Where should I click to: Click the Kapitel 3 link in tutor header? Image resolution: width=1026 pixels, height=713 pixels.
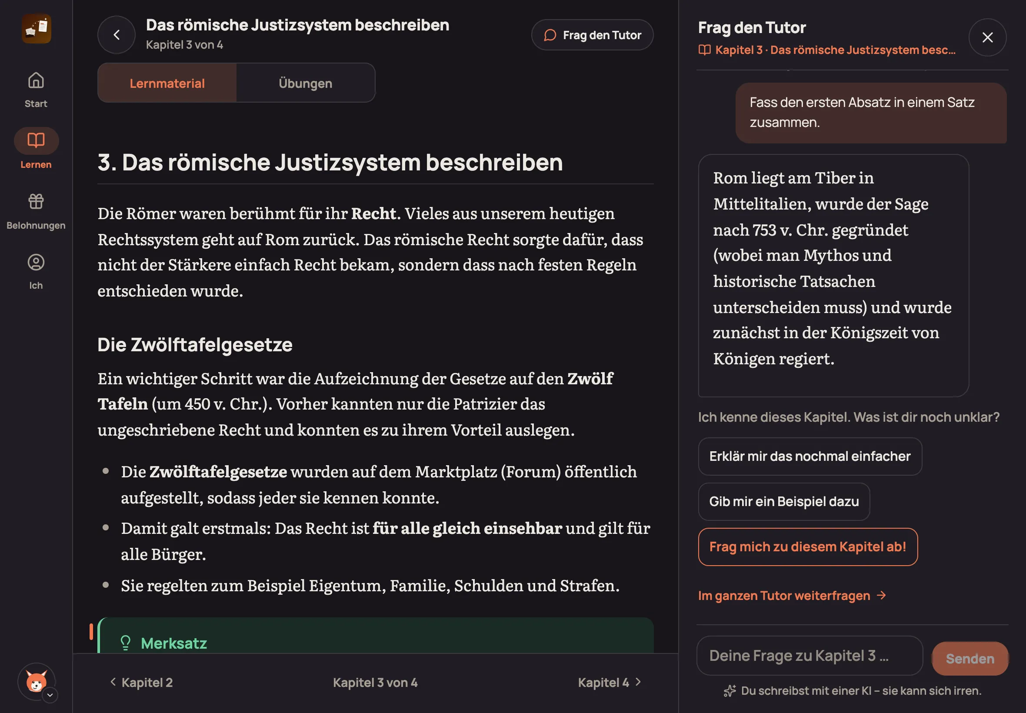(x=827, y=50)
